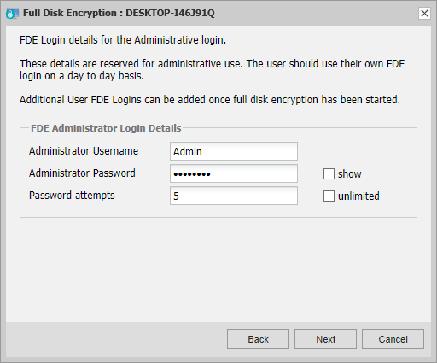Screen dimensions: 437x363
Task: Click the Password attempts label
Action: pyautogui.click(x=72, y=196)
